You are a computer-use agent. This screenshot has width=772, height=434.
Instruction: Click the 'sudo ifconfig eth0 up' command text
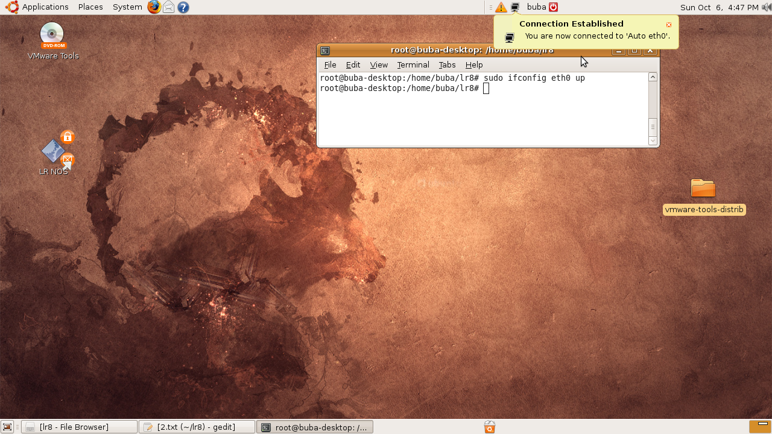(x=534, y=78)
